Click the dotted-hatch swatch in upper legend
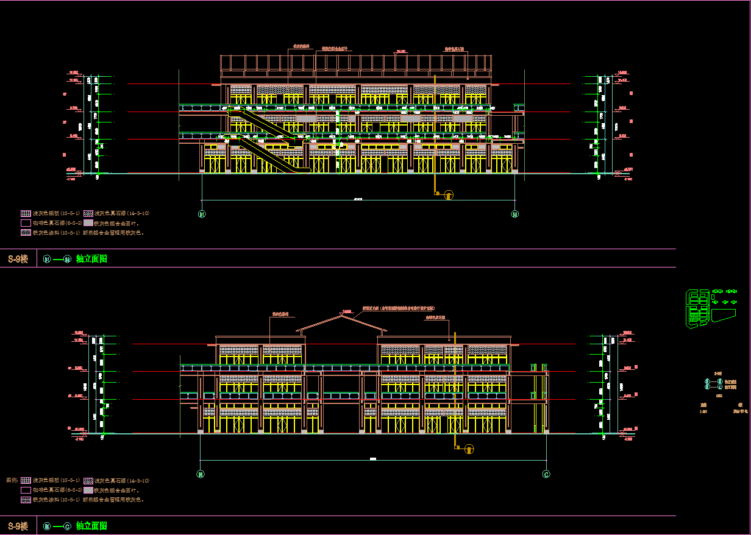Viewport: 751px width, 535px height. tap(26, 232)
